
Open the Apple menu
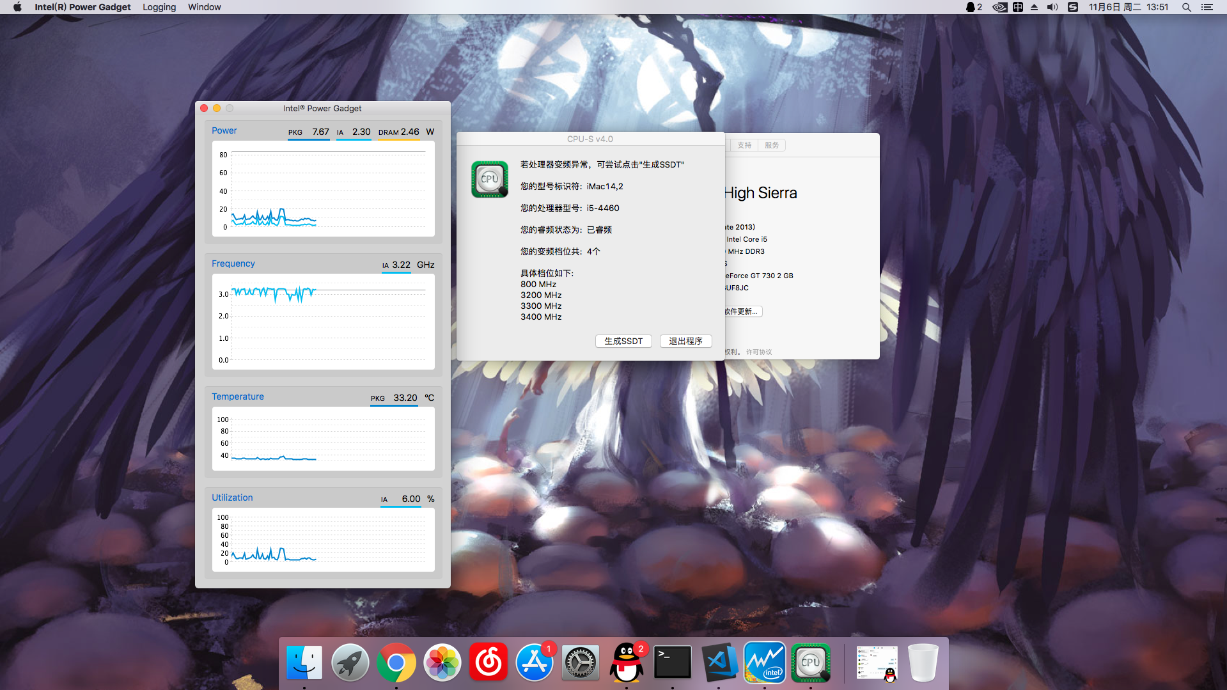click(x=17, y=7)
